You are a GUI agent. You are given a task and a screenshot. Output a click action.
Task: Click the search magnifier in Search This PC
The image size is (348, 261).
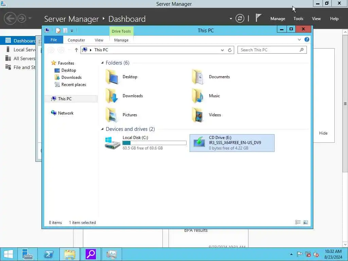[x=301, y=50]
